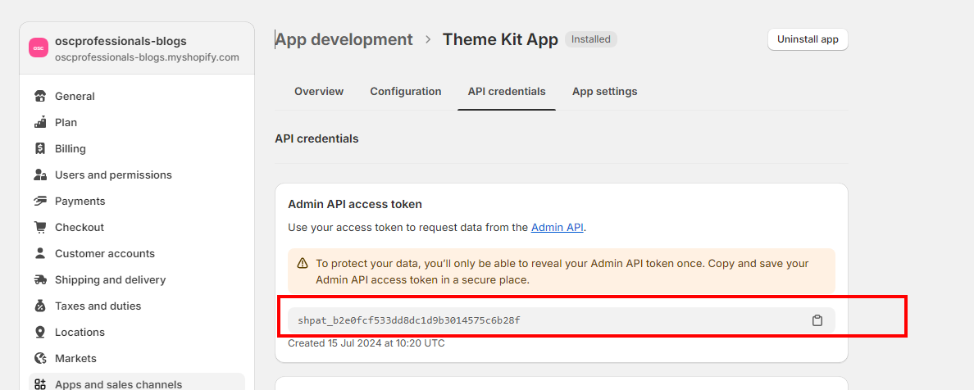Open the App settings tab
This screenshot has width=974, height=390.
coord(604,92)
